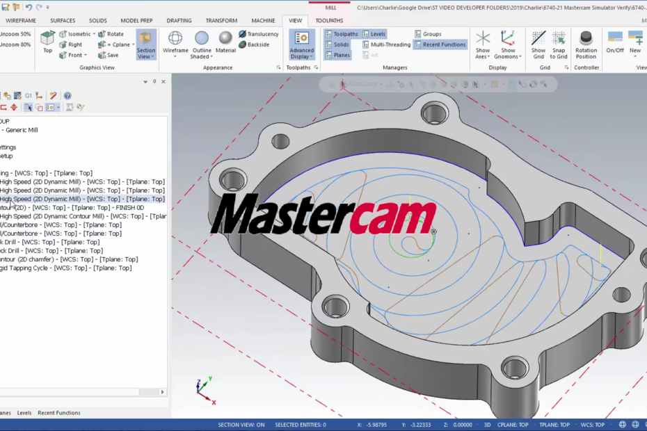Open the MACHINE ribbon tab
Viewport: 647px width, 431px height.
[263, 21]
